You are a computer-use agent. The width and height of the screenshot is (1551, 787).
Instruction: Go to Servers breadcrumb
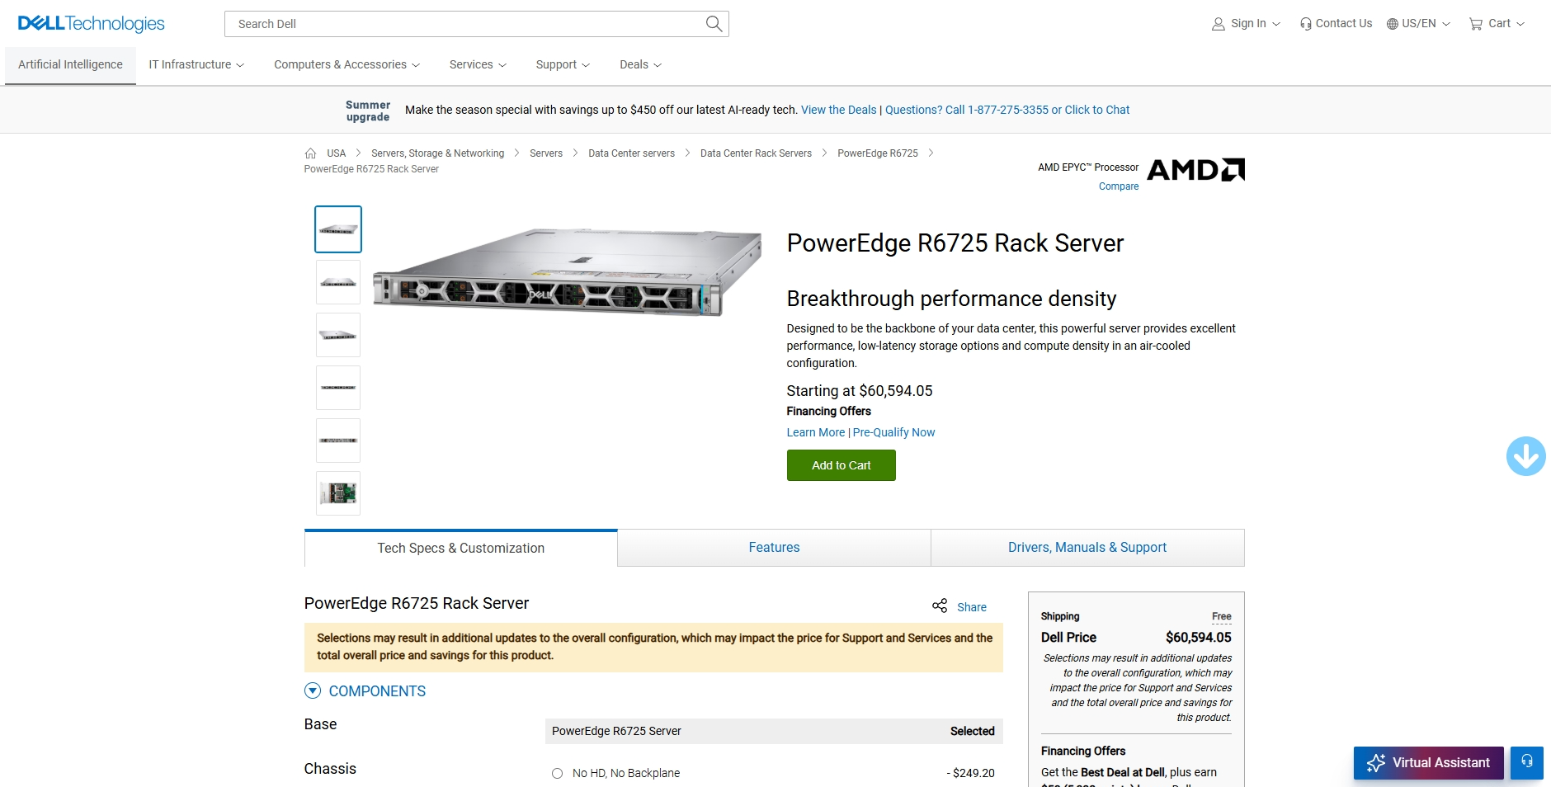tap(546, 153)
